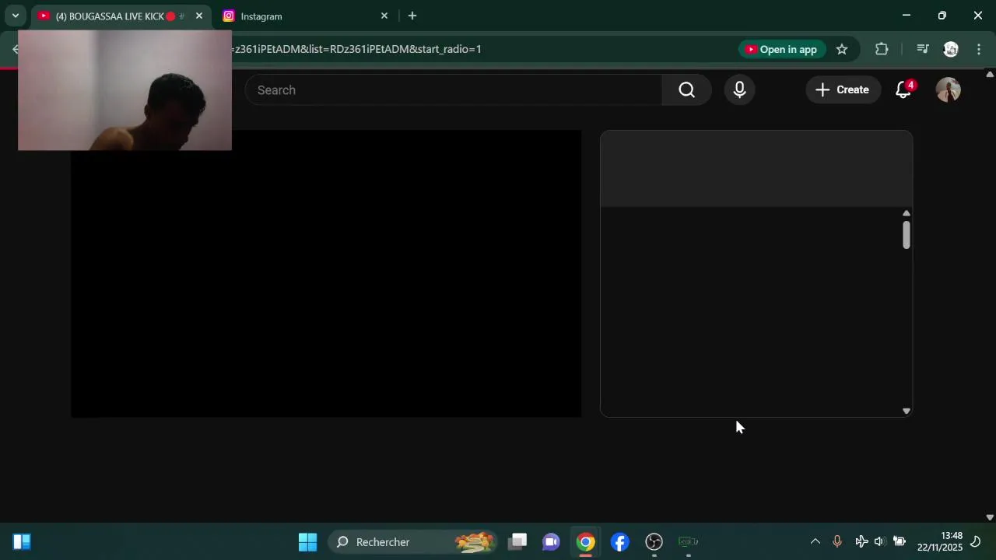Minimize the Chrome window
Image resolution: width=996 pixels, height=560 pixels.
(906, 16)
